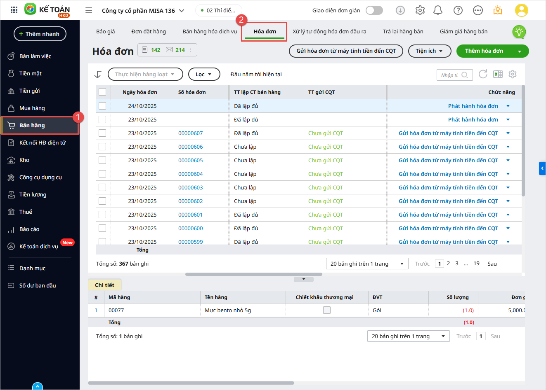The height and width of the screenshot is (390, 546).
Task: Click the Excel export icon
Action: tap(498, 74)
